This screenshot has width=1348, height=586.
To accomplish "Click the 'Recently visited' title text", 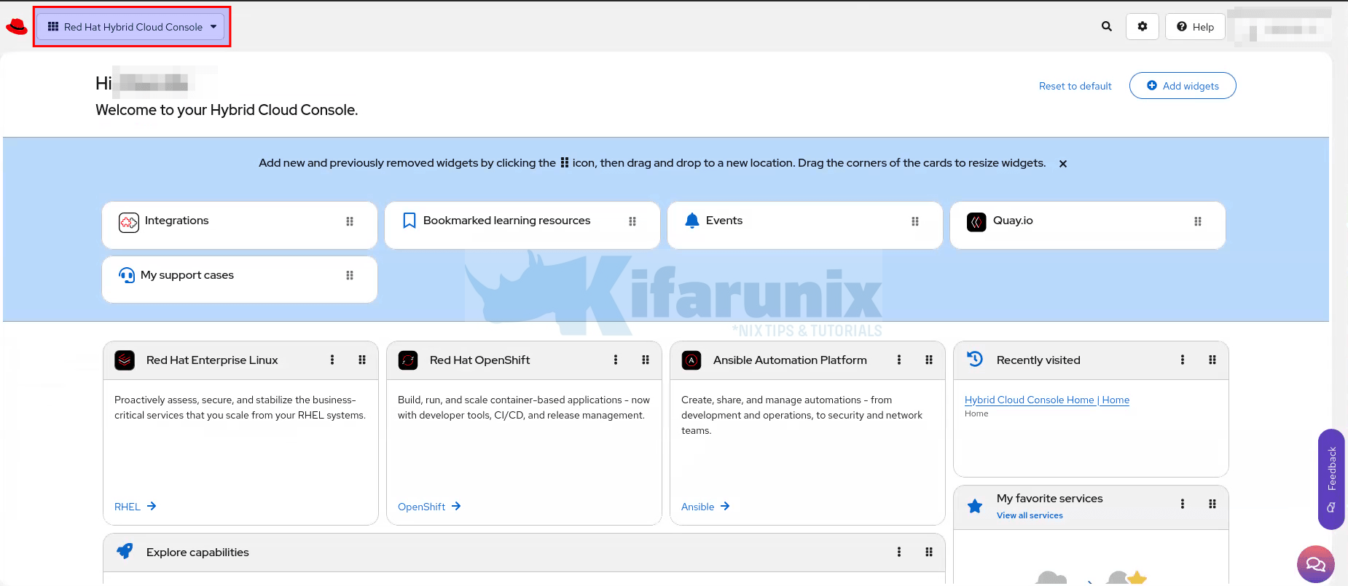I will (x=1038, y=360).
